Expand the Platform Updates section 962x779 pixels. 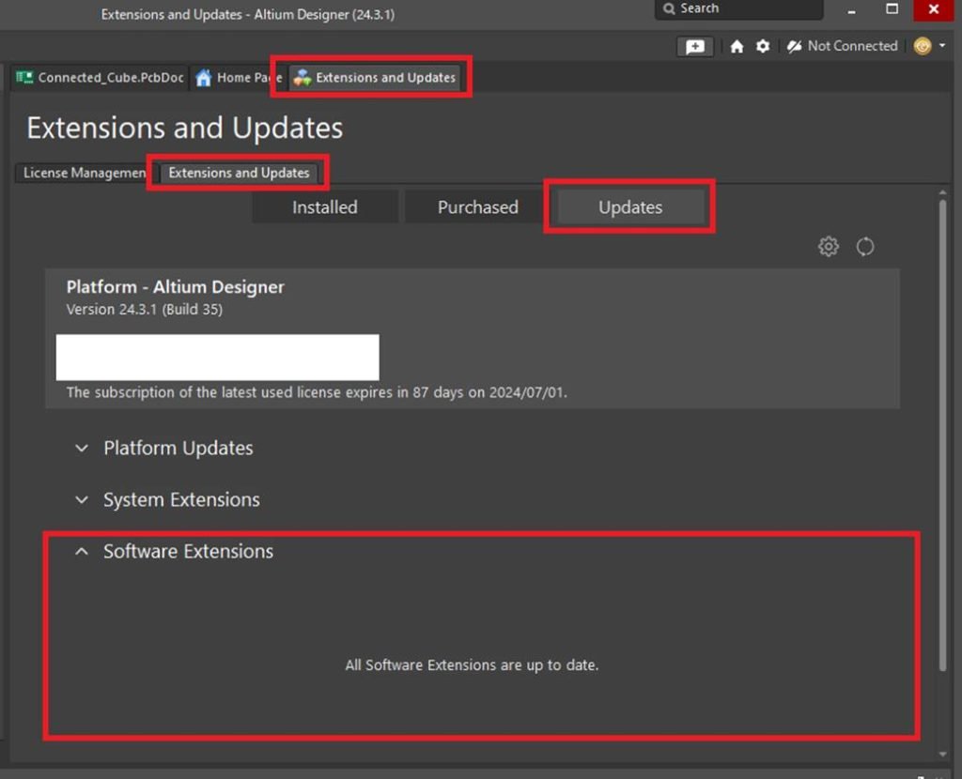82,448
